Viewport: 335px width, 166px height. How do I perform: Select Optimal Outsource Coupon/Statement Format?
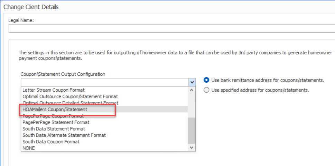[x=70, y=96]
